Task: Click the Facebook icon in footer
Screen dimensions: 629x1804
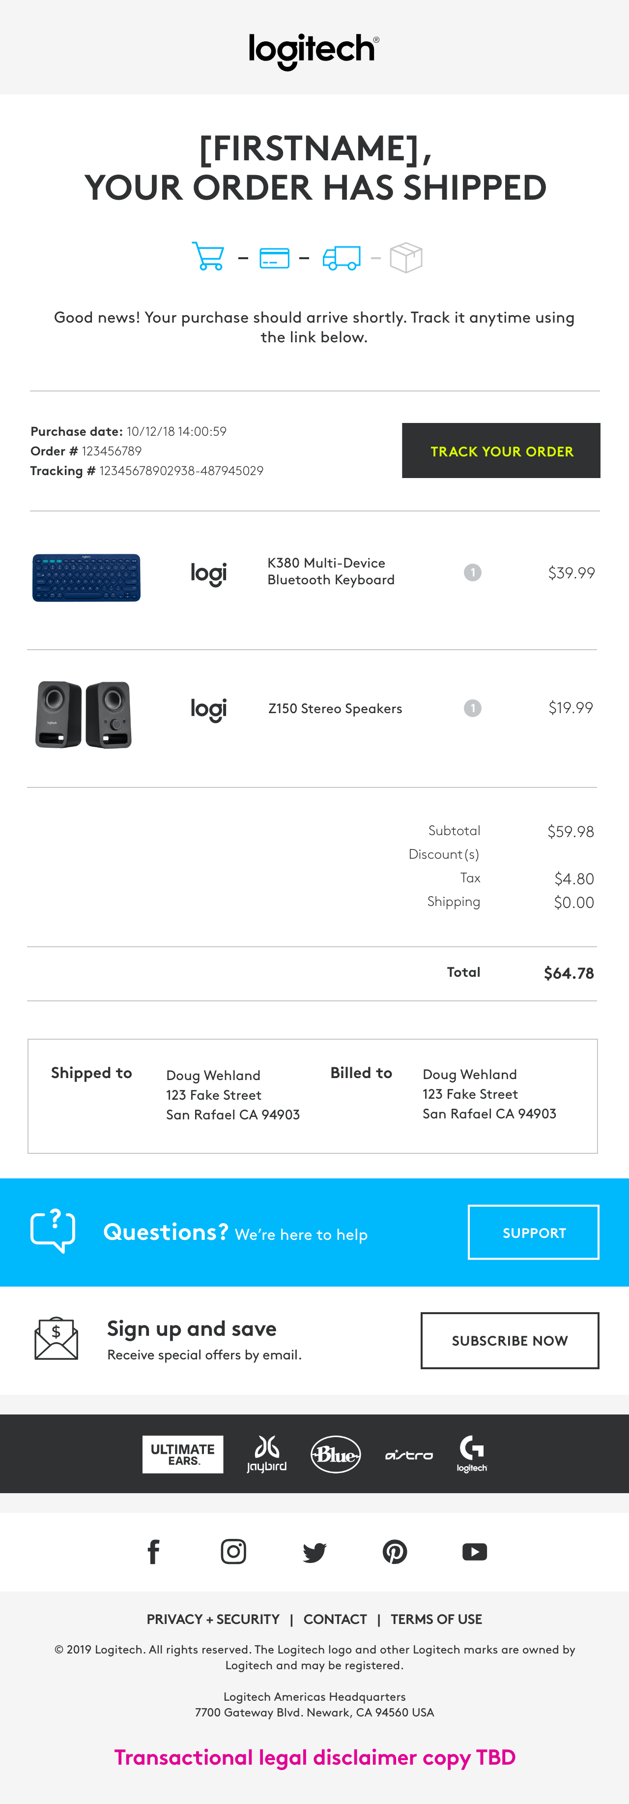Action: [x=154, y=1552]
